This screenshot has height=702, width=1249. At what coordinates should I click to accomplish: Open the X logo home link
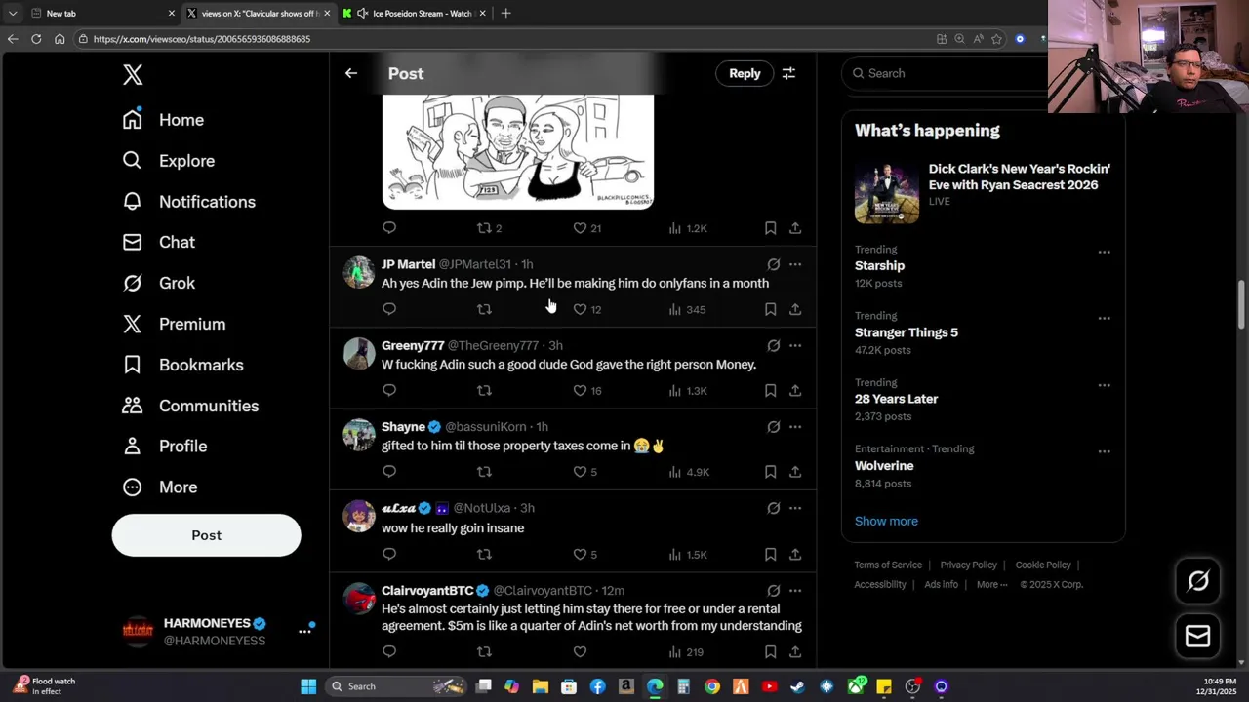[133, 74]
